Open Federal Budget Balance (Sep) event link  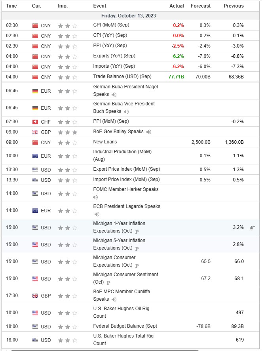tap(125, 326)
